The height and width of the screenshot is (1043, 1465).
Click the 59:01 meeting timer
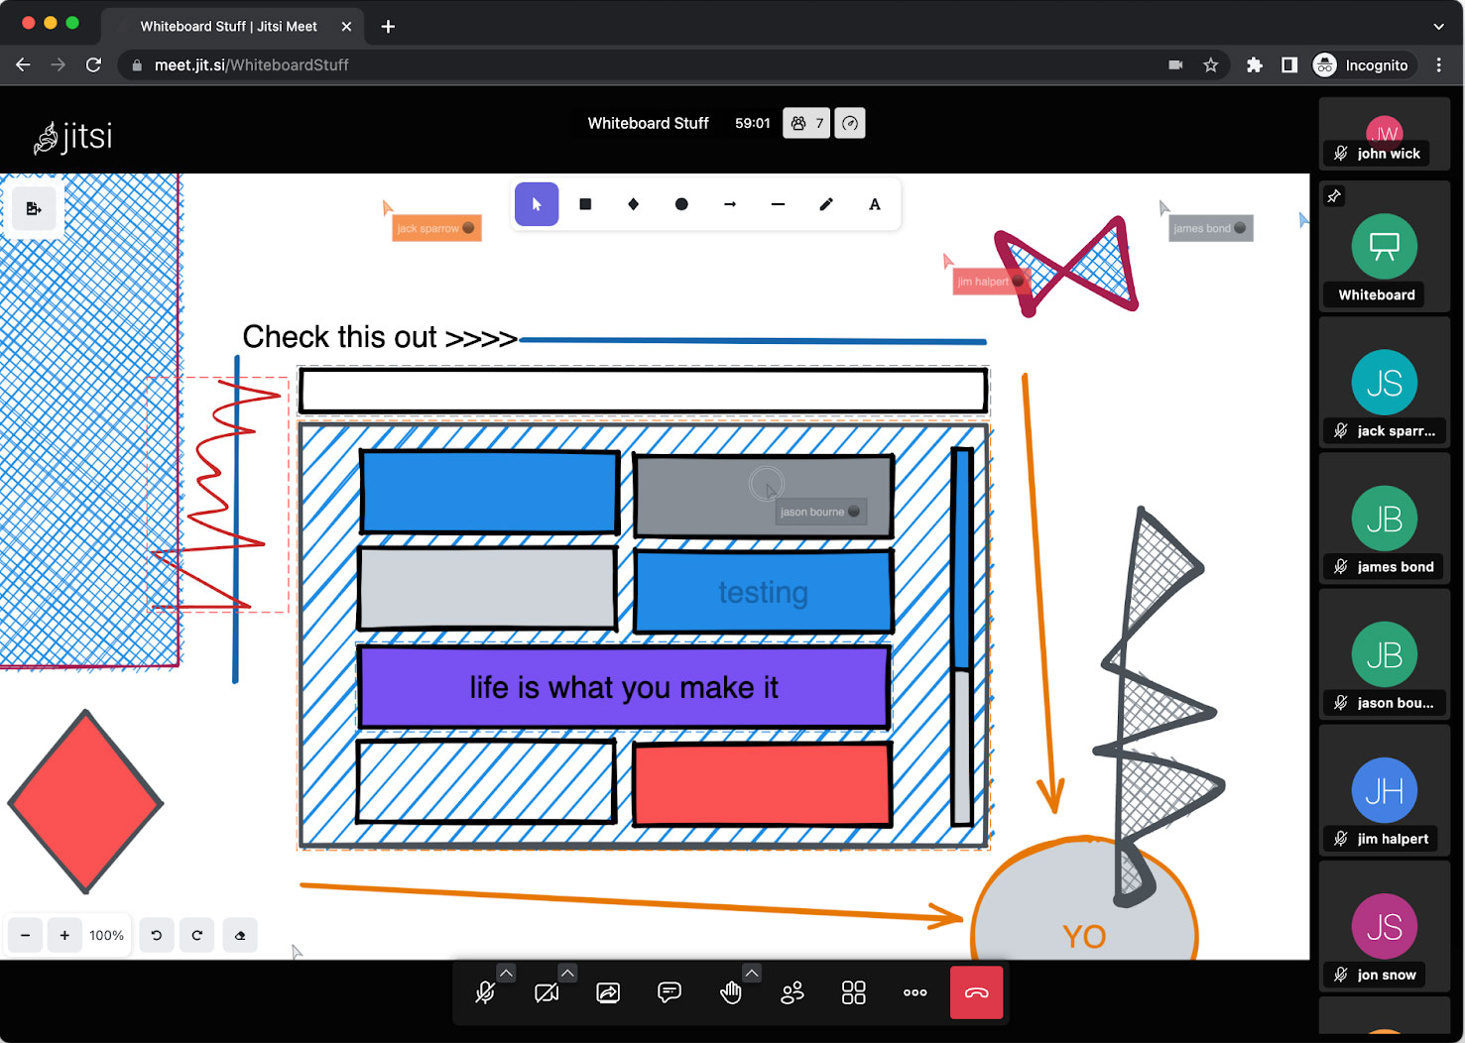click(752, 123)
